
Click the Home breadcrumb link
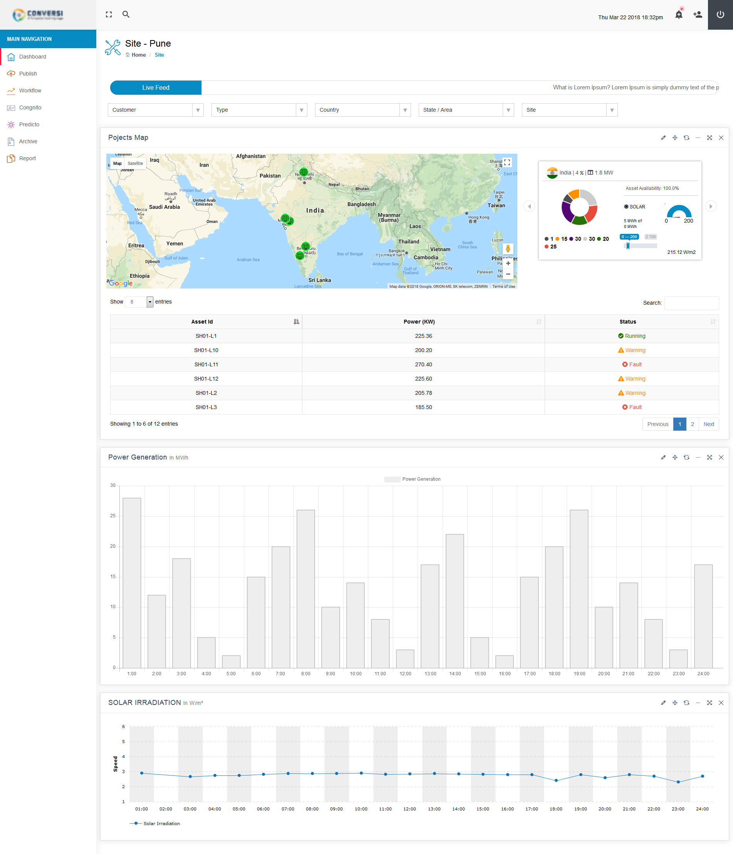coord(138,55)
